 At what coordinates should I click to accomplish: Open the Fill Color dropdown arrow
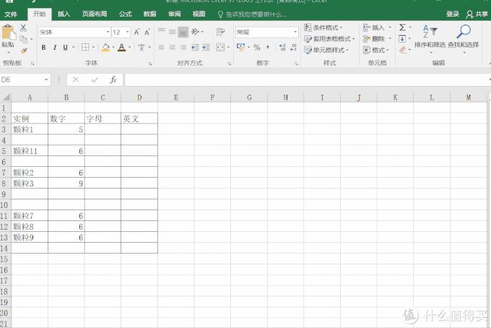click(113, 47)
